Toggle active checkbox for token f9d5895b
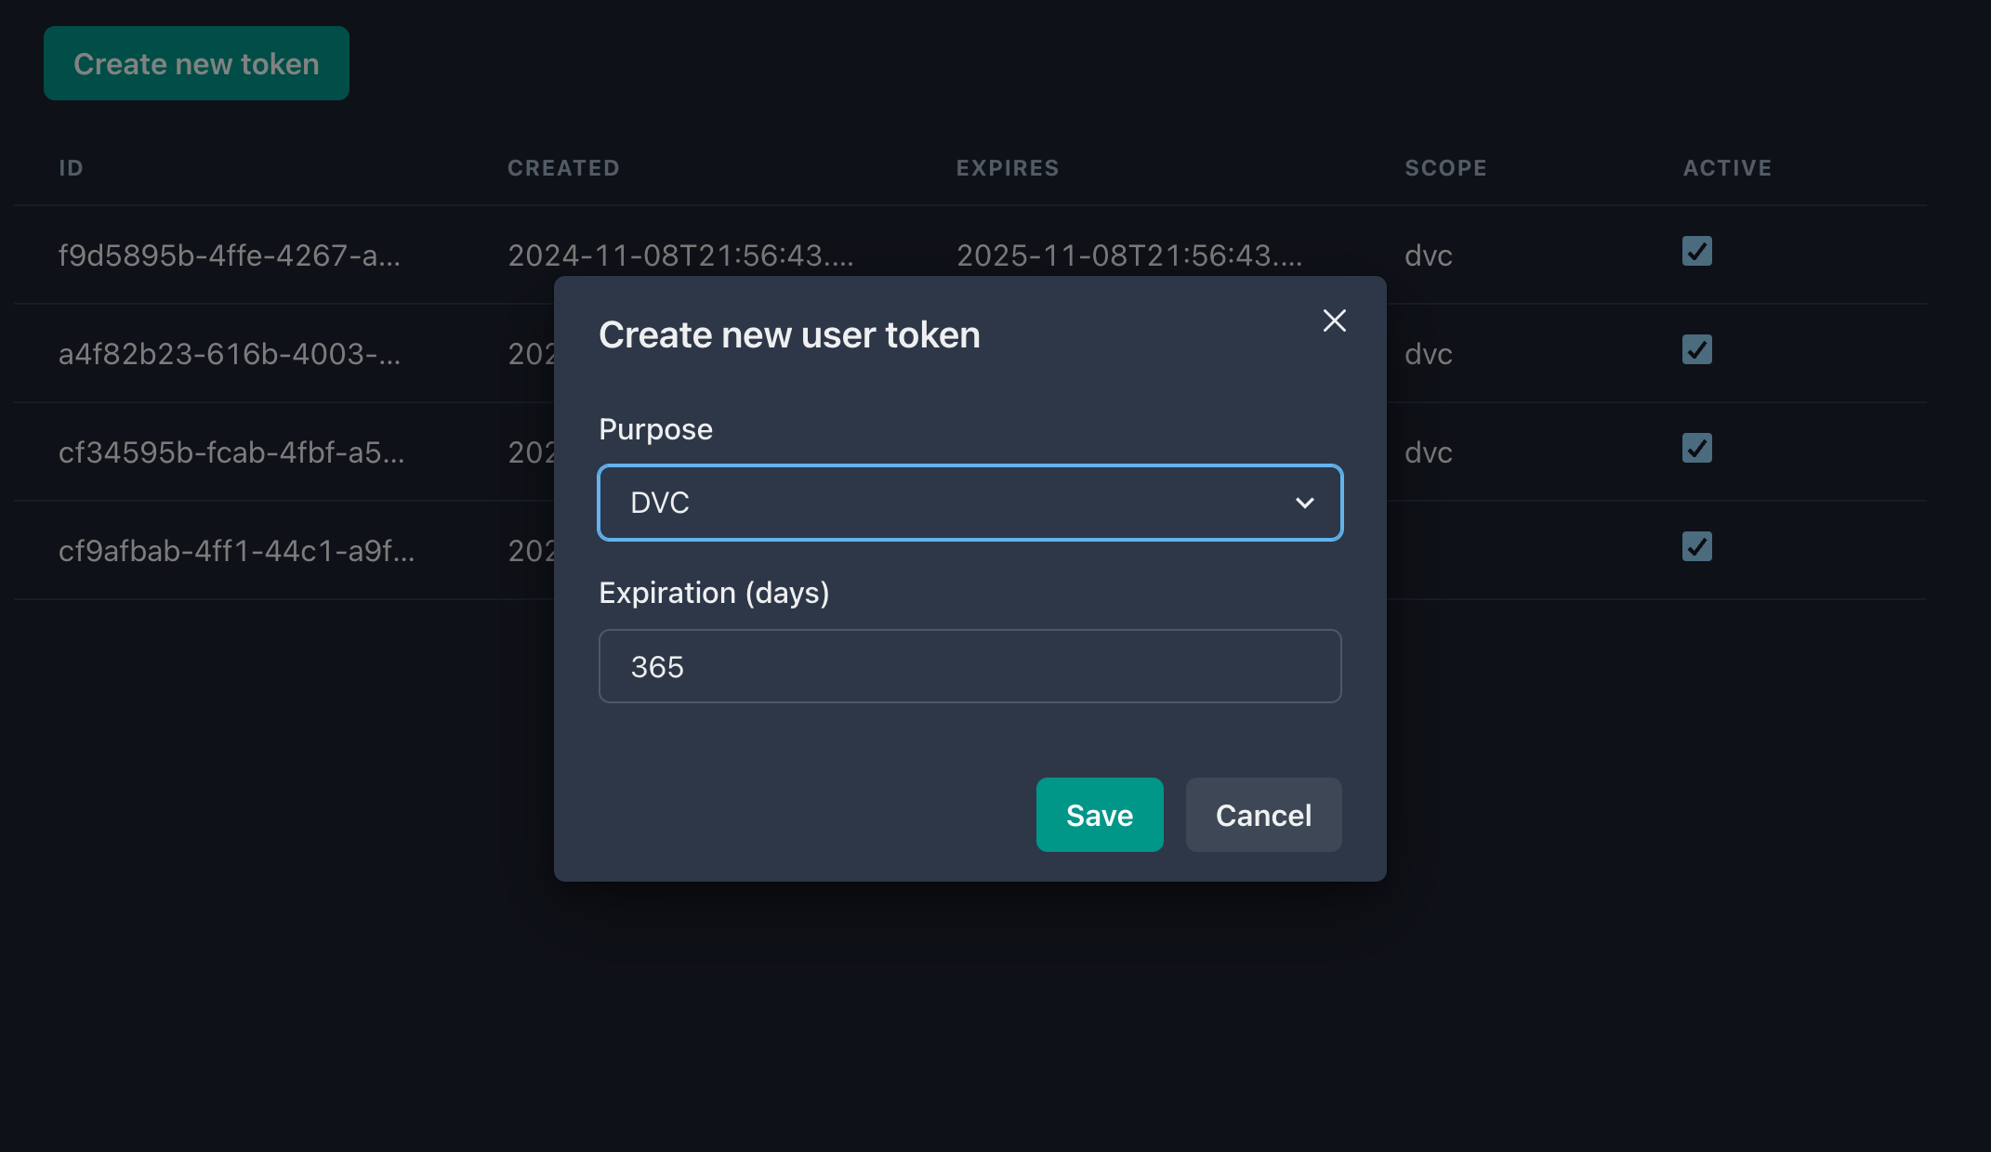The image size is (1991, 1152). point(1697,251)
